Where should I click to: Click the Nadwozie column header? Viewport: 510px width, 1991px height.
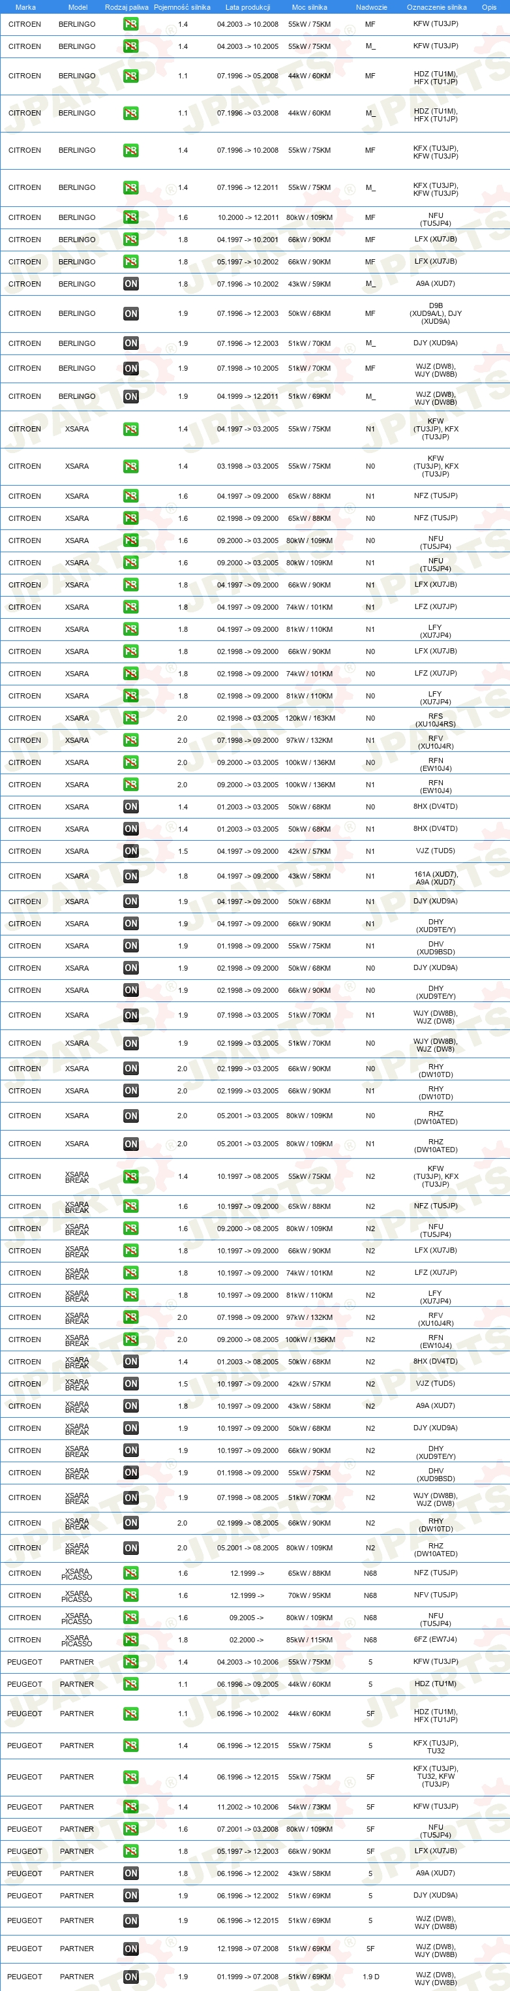coord(371,7)
